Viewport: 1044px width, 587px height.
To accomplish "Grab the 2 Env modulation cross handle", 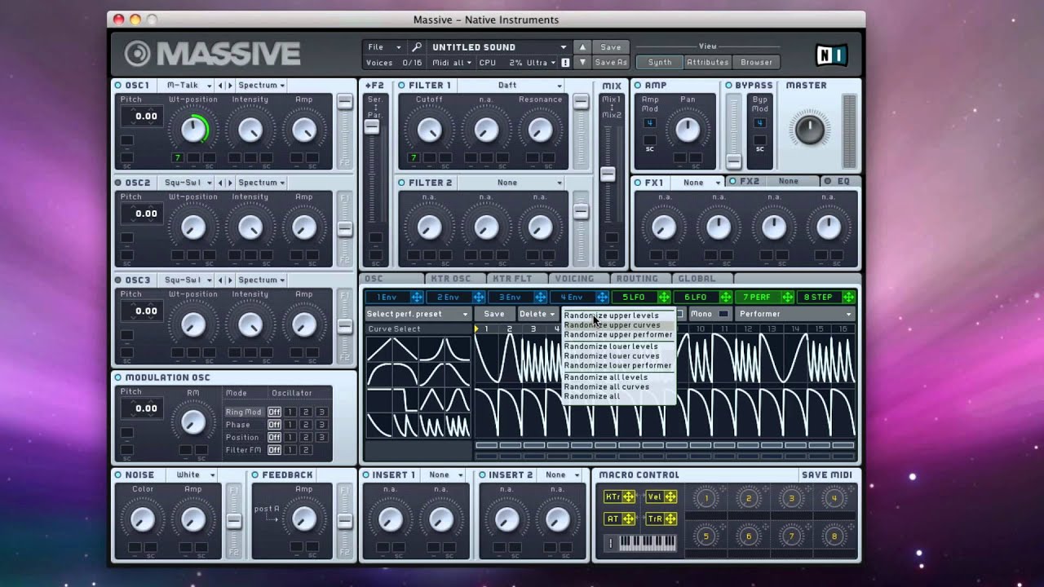I will 478,298.
